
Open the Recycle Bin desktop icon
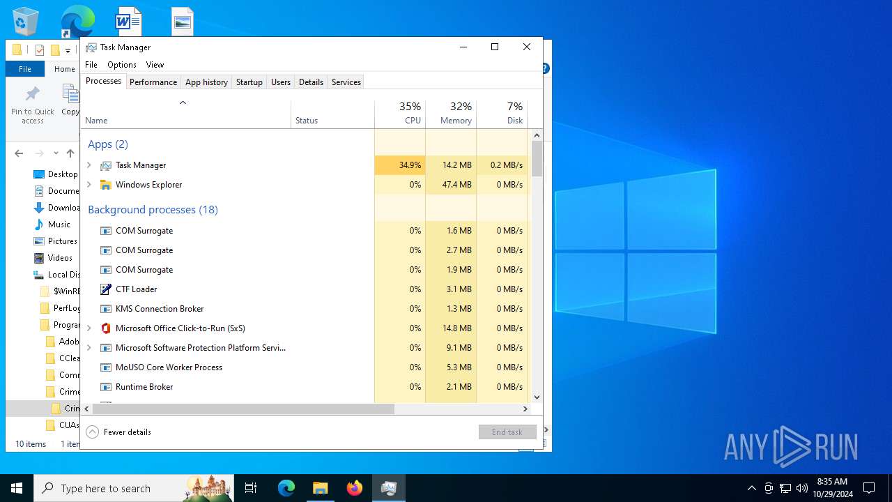[x=26, y=21]
